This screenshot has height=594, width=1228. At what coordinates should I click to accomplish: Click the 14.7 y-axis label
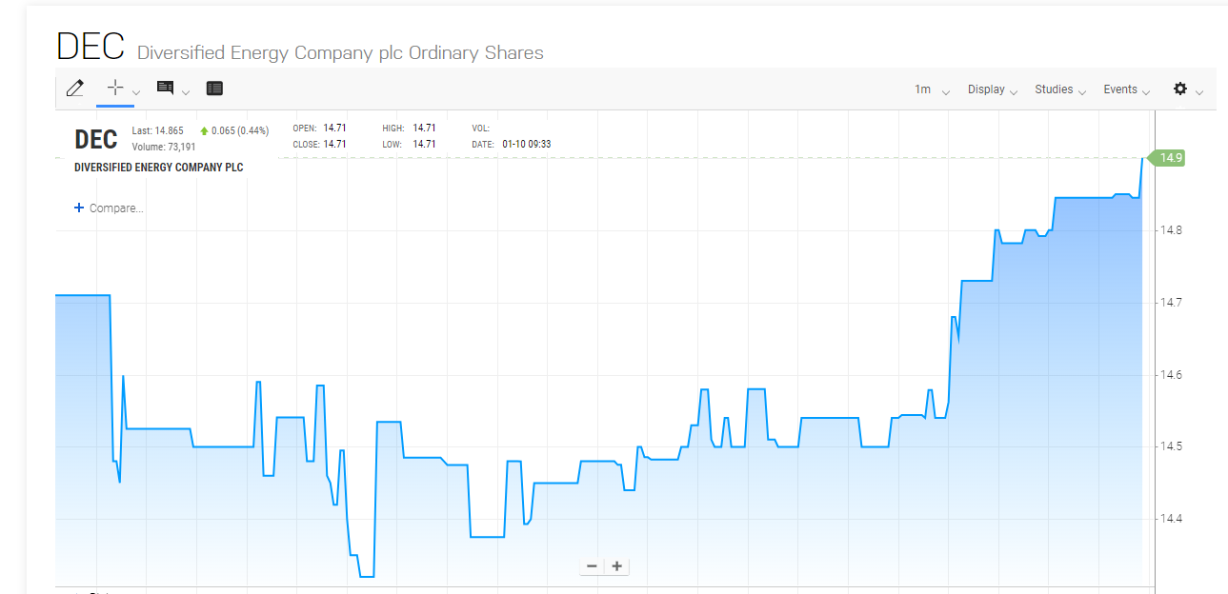pyautogui.click(x=1171, y=303)
